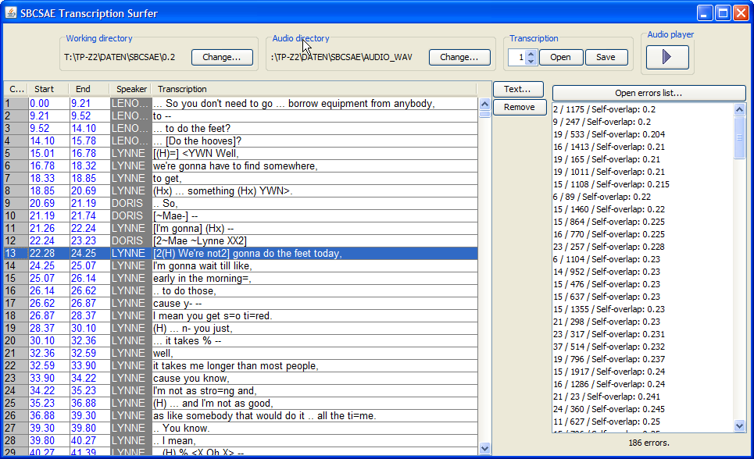
Task: Play audio with the Audio player button
Action: [667, 57]
